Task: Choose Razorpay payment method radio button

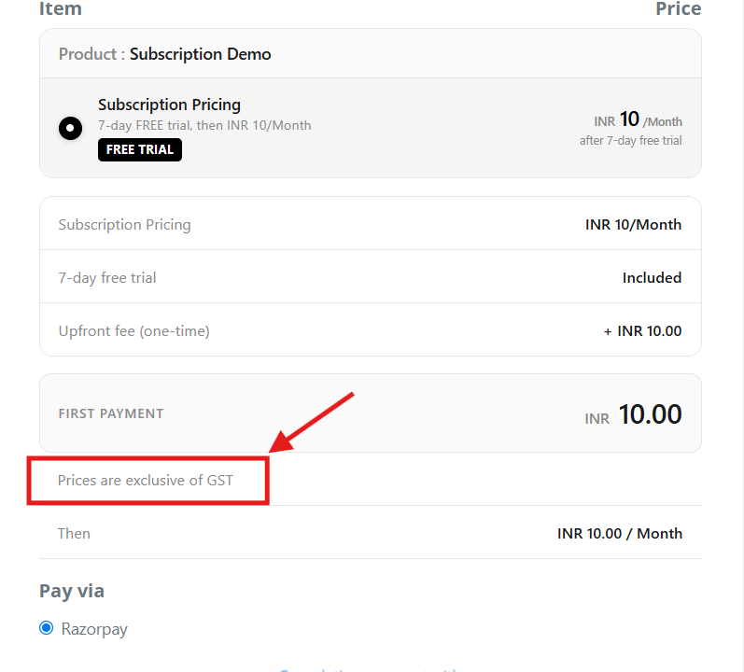Action: 46,628
